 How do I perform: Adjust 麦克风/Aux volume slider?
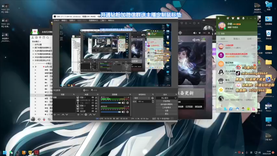[110, 103]
